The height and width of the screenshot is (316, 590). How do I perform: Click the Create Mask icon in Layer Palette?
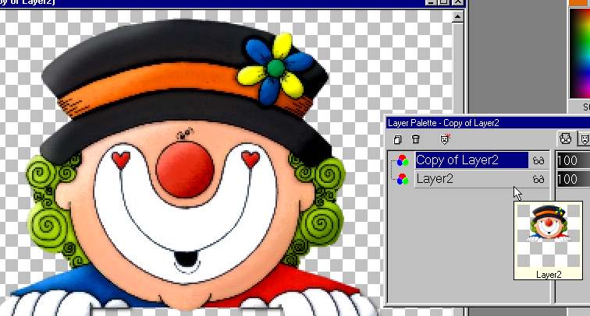pos(445,139)
